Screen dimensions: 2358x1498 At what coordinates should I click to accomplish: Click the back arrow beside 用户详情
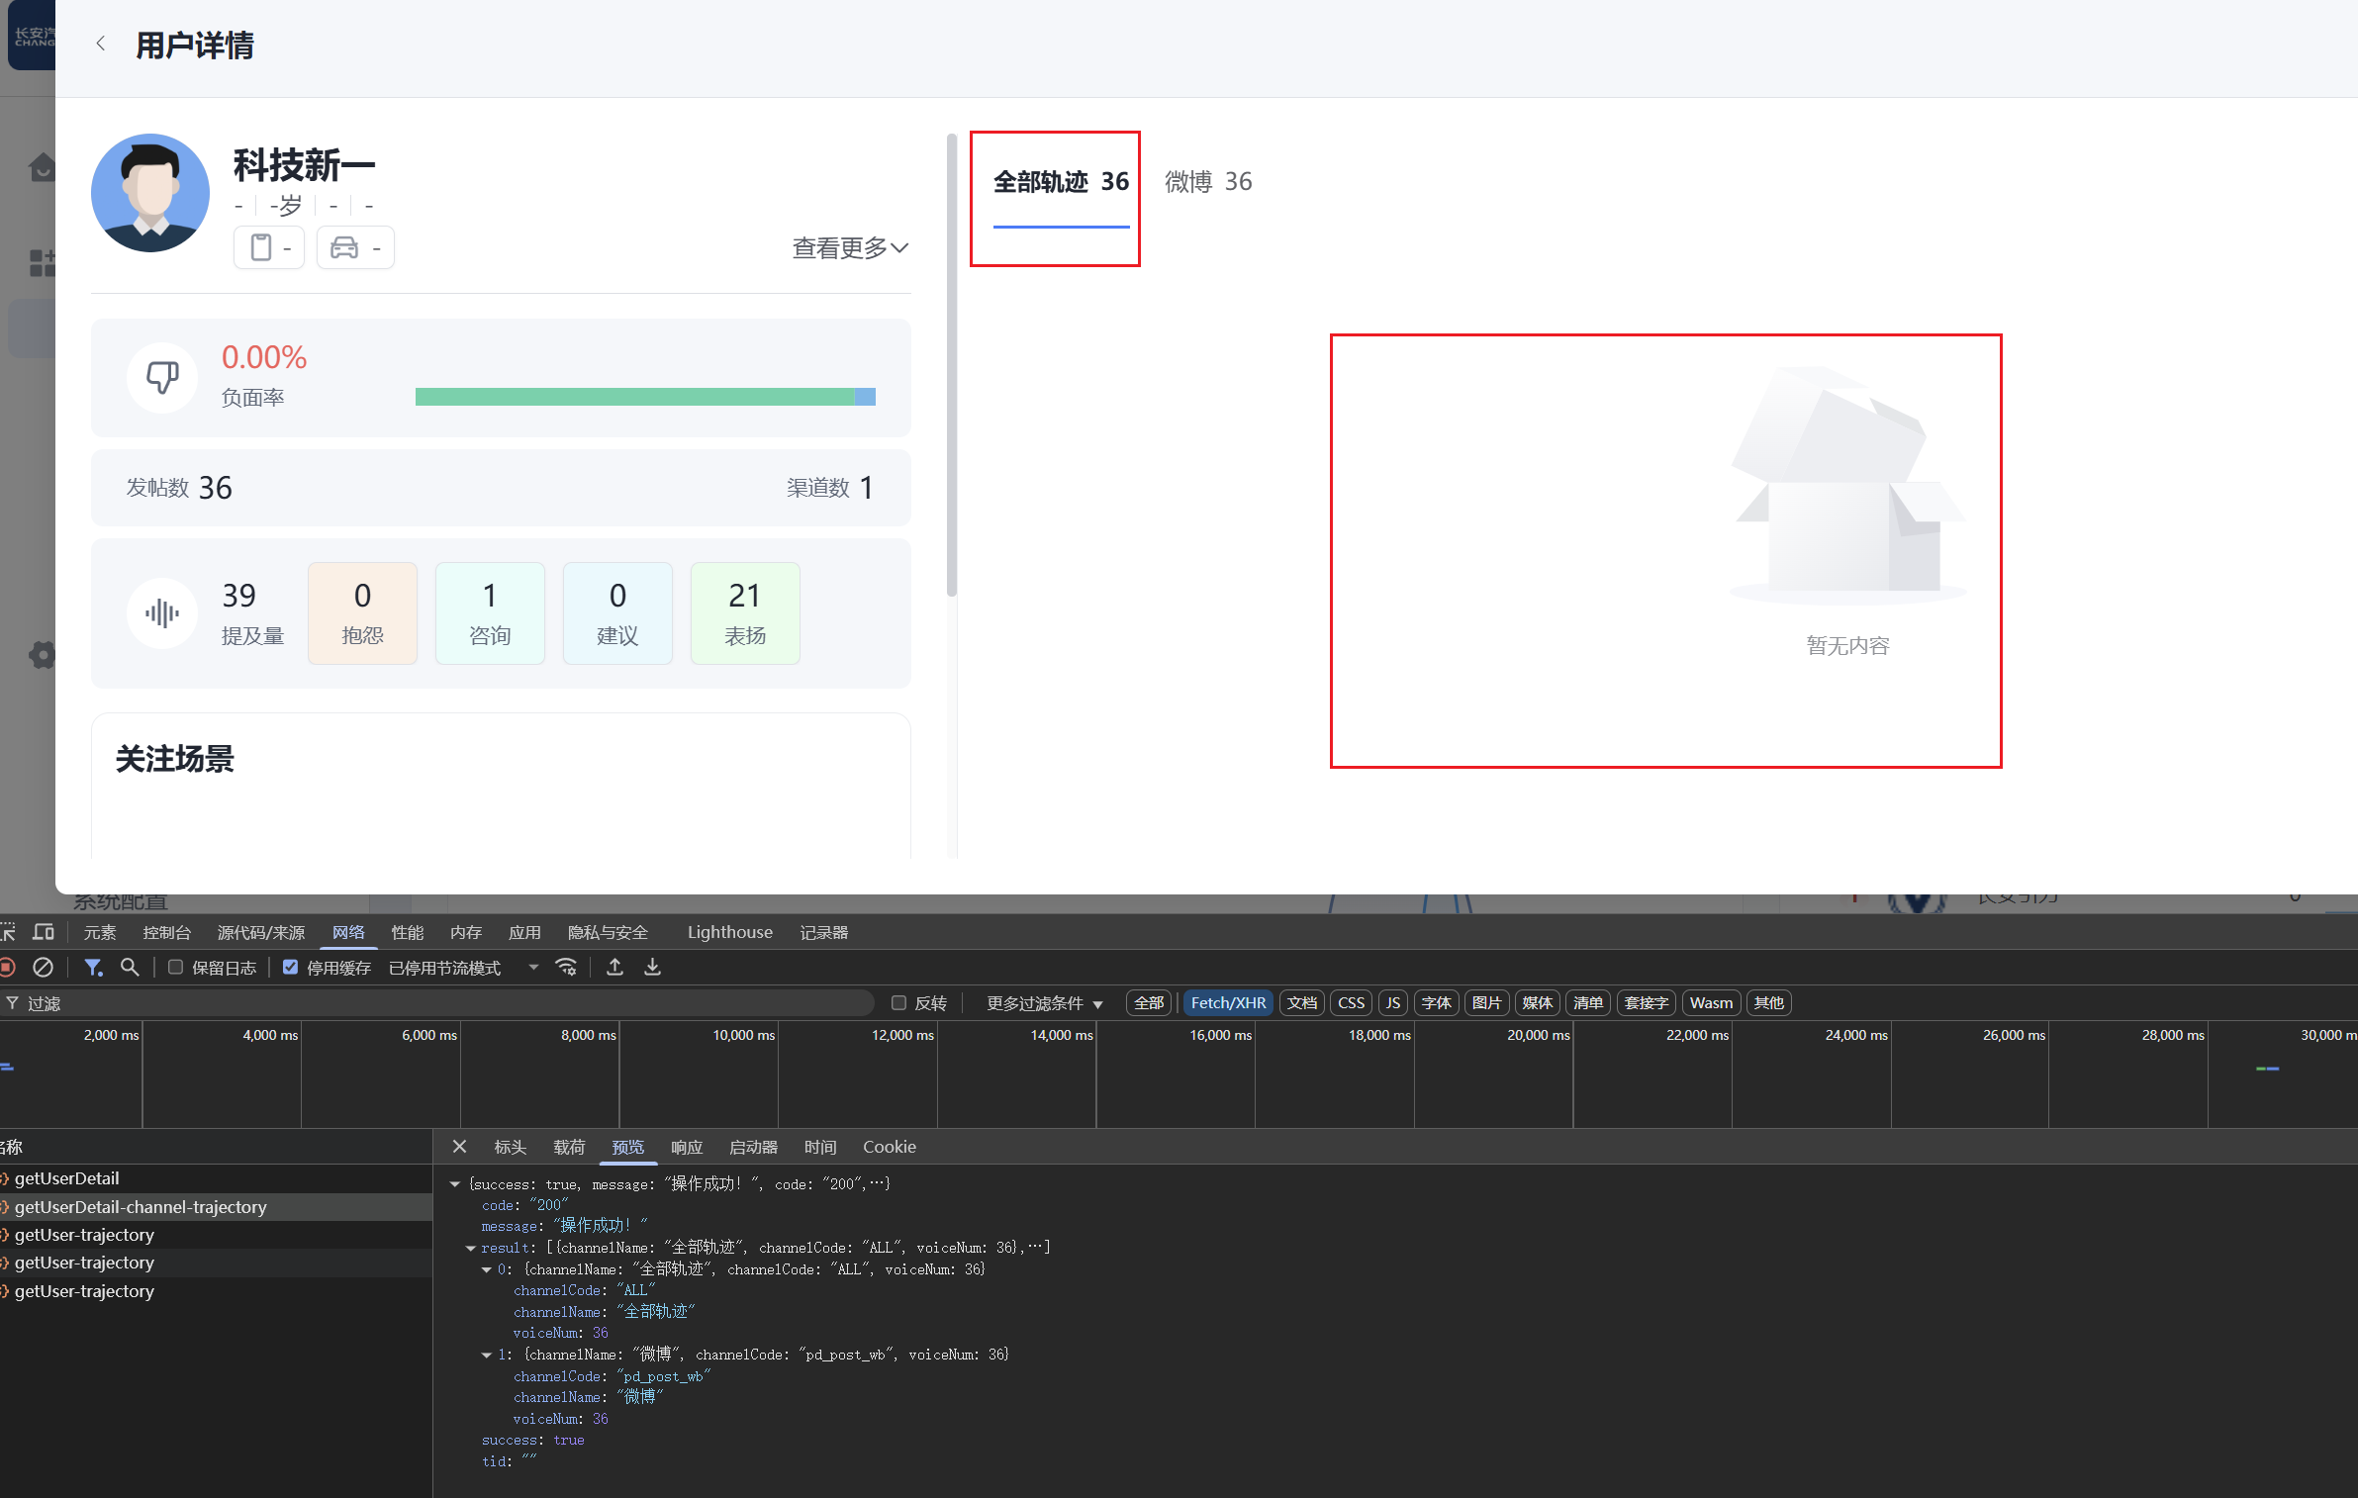(101, 44)
